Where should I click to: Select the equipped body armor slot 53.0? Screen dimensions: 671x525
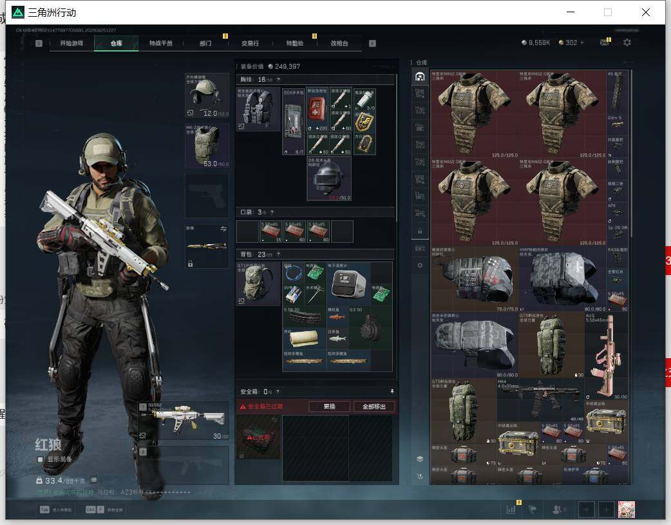[207, 146]
